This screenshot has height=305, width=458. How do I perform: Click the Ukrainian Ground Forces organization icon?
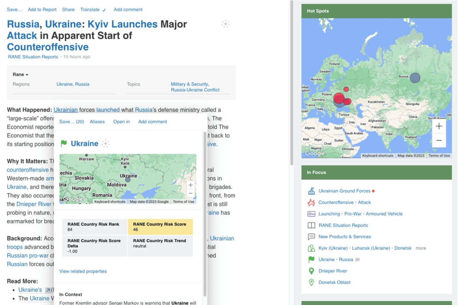pyautogui.click(x=311, y=191)
